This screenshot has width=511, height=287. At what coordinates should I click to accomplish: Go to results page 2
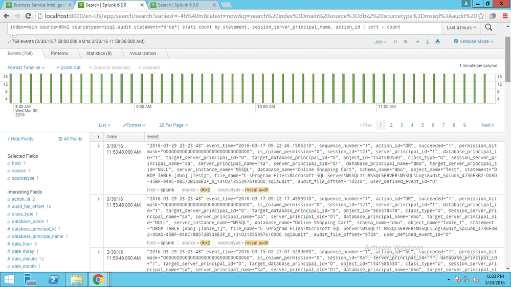coord(391,125)
